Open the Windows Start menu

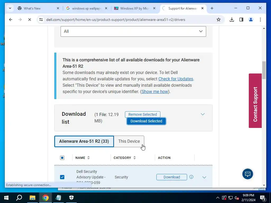[6, 198]
